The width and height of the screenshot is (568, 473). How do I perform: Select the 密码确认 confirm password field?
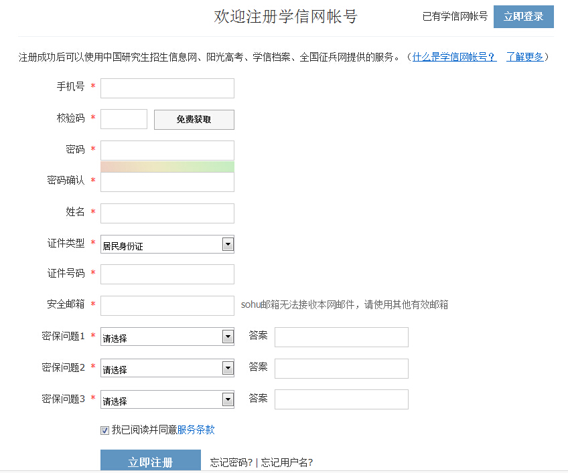click(x=167, y=183)
